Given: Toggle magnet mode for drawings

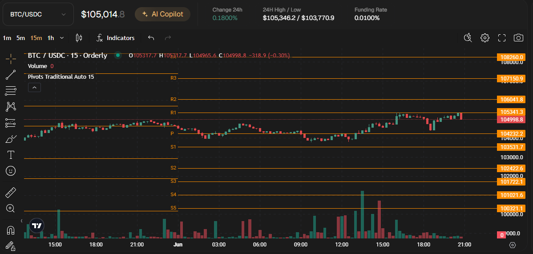Looking at the screenshot, I should tap(11, 230).
